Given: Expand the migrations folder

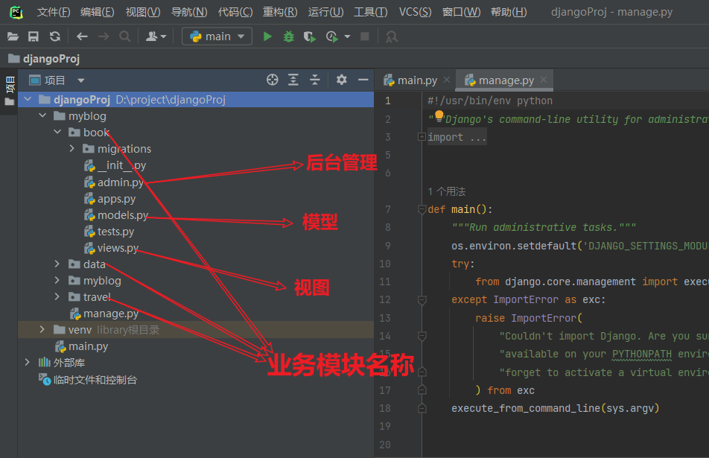Looking at the screenshot, I should [x=72, y=148].
